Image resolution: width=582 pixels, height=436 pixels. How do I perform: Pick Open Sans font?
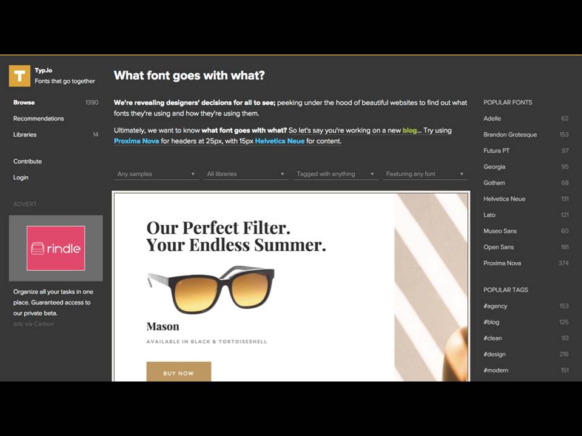[498, 247]
